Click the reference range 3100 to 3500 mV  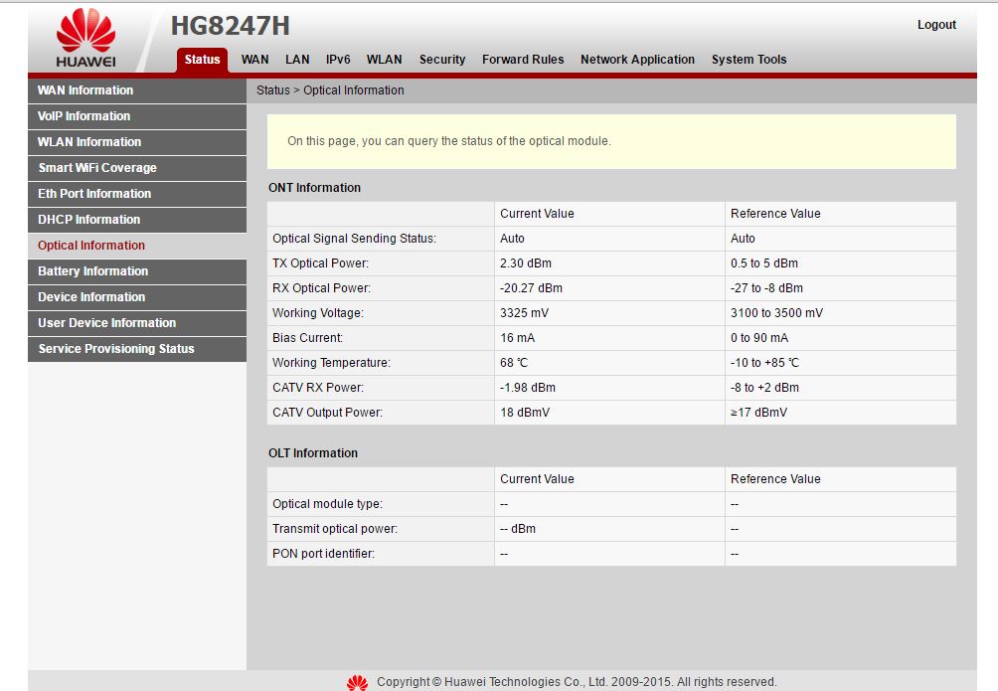(776, 313)
